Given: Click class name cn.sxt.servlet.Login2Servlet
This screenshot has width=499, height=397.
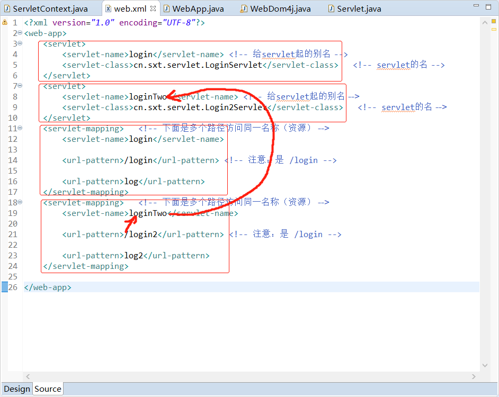Looking at the screenshot, I should coord(200,107).
